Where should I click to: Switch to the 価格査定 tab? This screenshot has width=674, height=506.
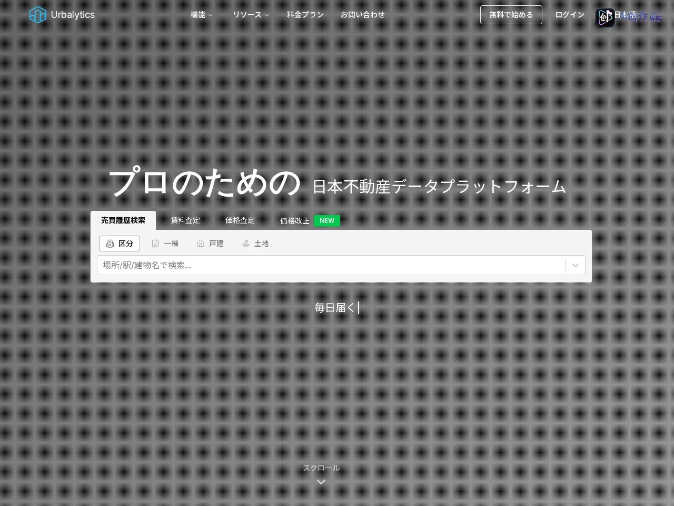point(240,220)
